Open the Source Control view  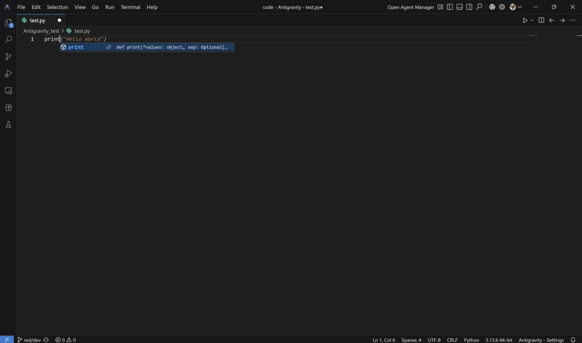point(9,57)
